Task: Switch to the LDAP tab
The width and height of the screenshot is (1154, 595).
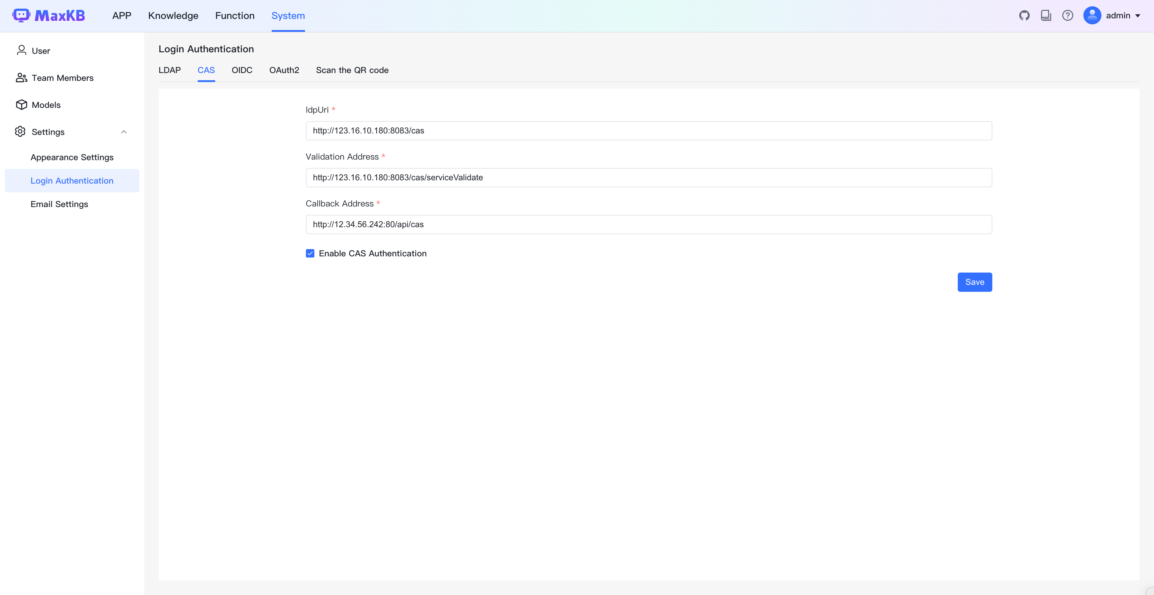Action: [169, 70]
